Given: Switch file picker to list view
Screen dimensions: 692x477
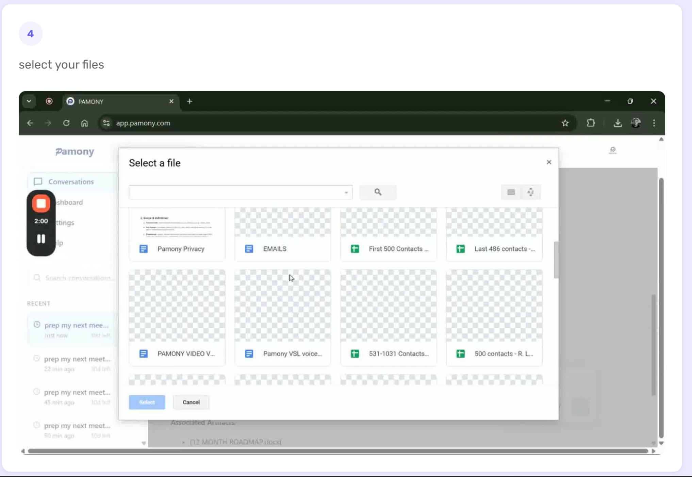Looking at the screenshot, I should click(x=511, y=192).
